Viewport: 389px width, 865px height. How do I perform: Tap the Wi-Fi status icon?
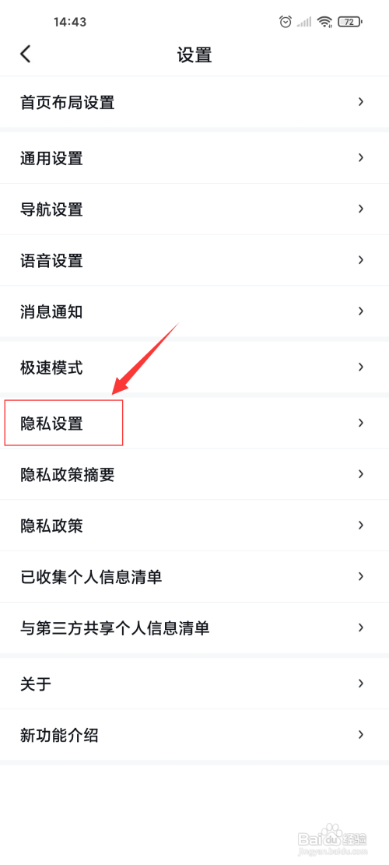(x=325, y=22)
